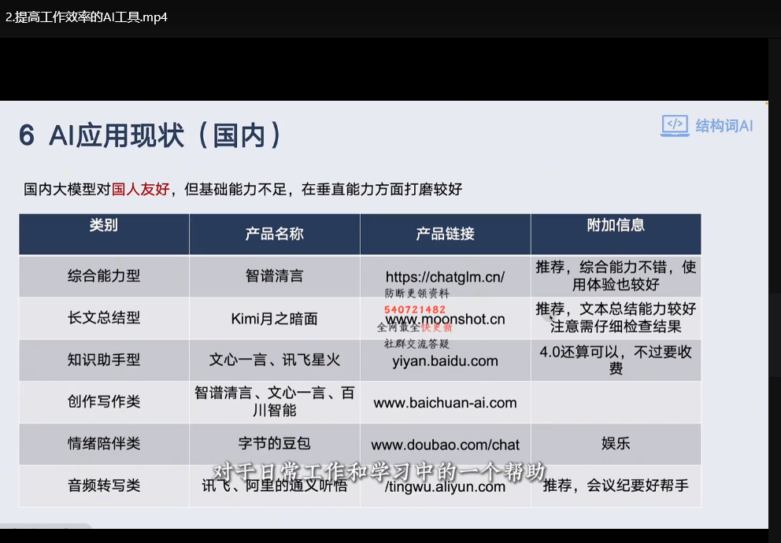The image size is (781, 543).
Task: Click the 推荐，综合能力不错 note cell
Action: point(616,275)
